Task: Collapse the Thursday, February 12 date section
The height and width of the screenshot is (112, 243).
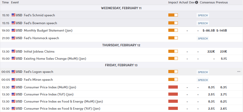Action: [x=121, y=45]
